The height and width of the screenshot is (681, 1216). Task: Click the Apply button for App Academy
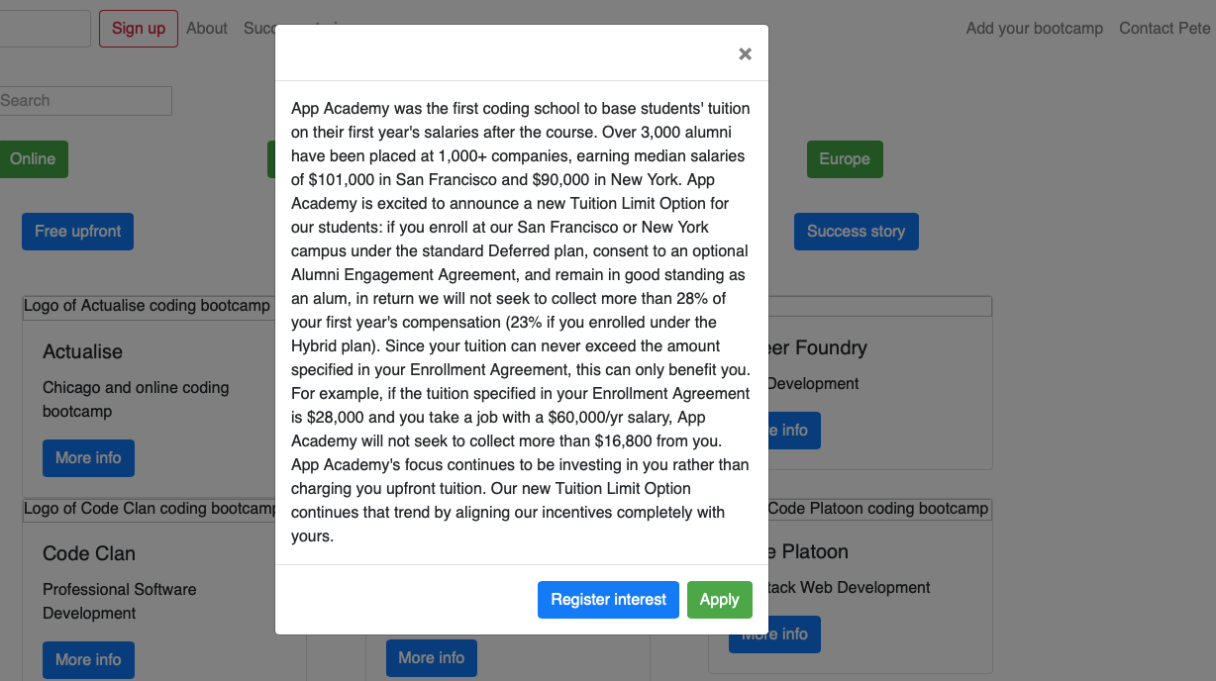720,599
